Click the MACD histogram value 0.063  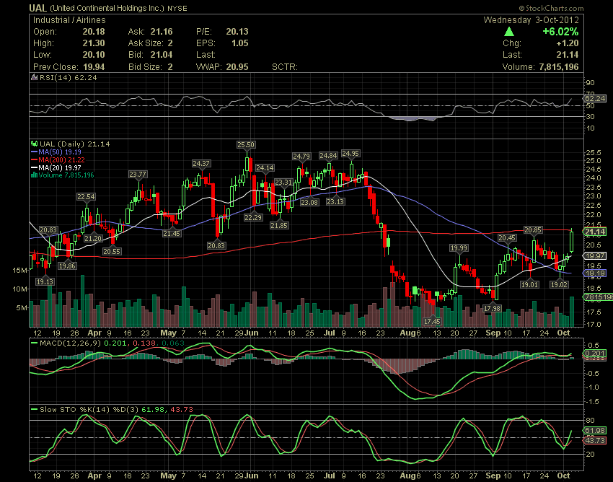[172, 343]
